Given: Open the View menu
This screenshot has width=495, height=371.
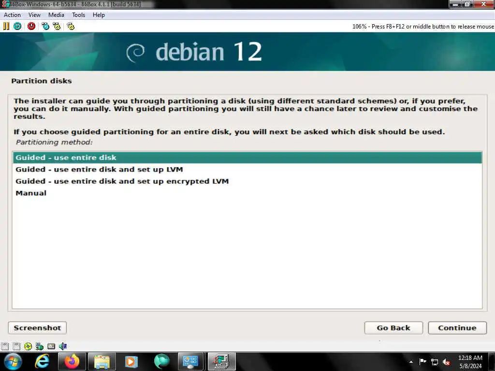Looking at the screenshot, I should tap(34, 15).
